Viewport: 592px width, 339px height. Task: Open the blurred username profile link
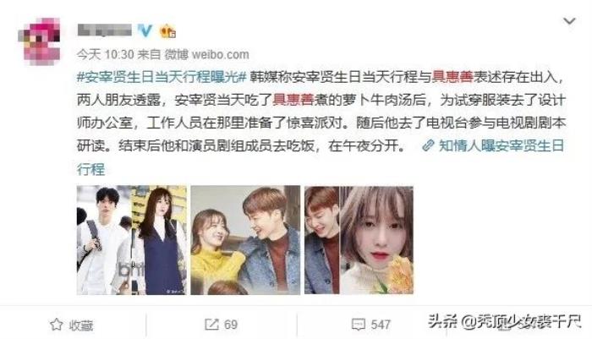pos(104,30)
